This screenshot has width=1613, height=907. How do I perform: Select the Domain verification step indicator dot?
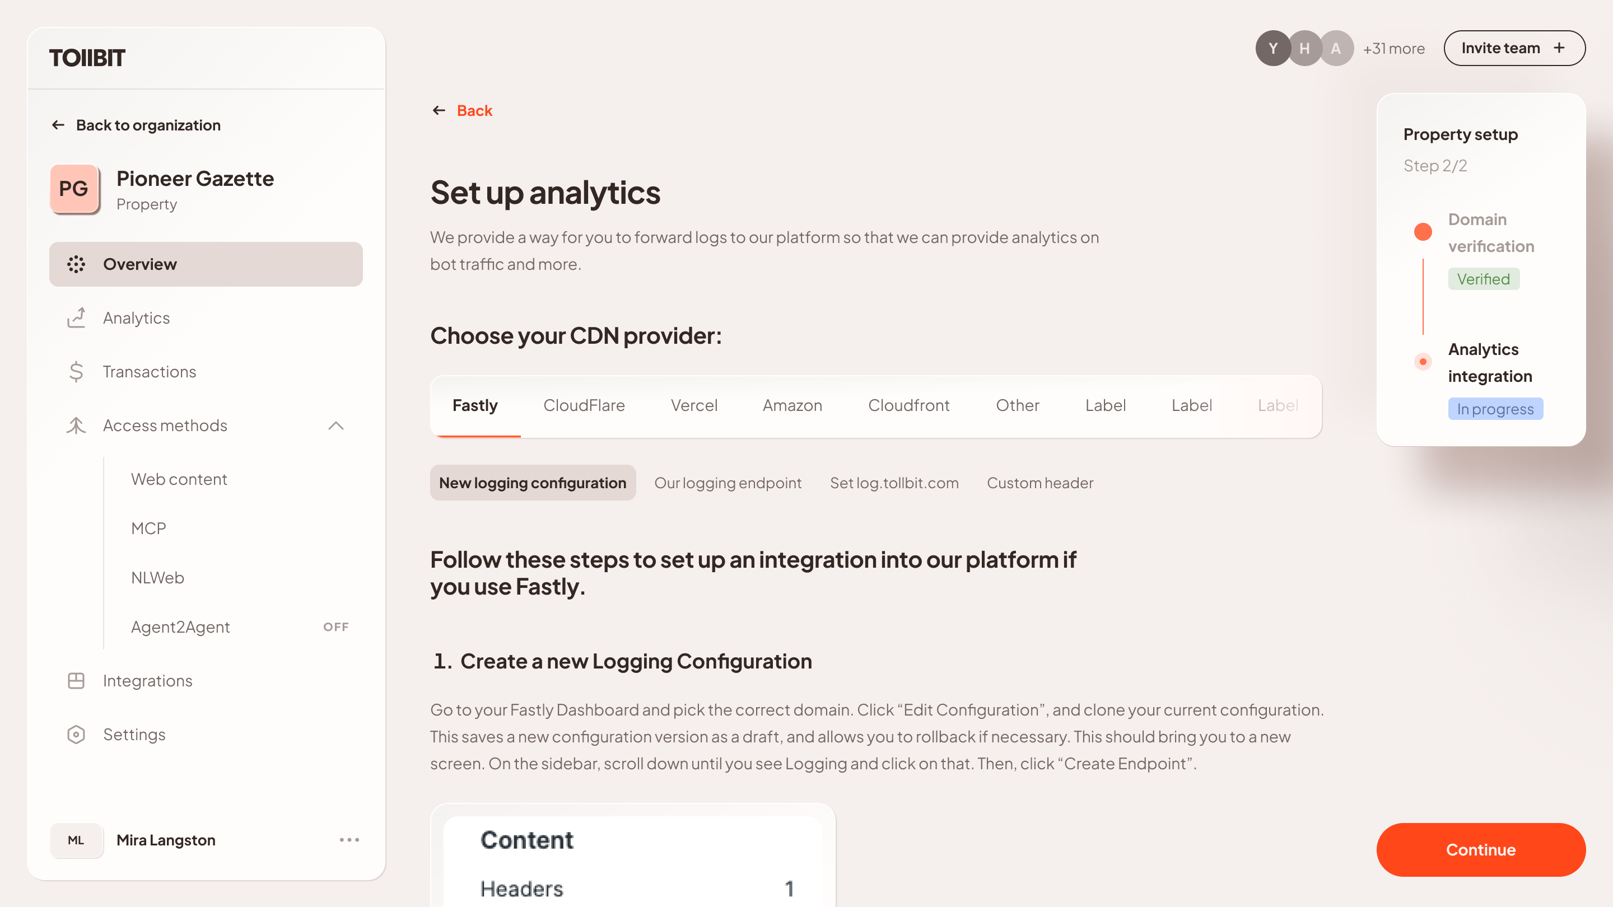pos(1423,232)
